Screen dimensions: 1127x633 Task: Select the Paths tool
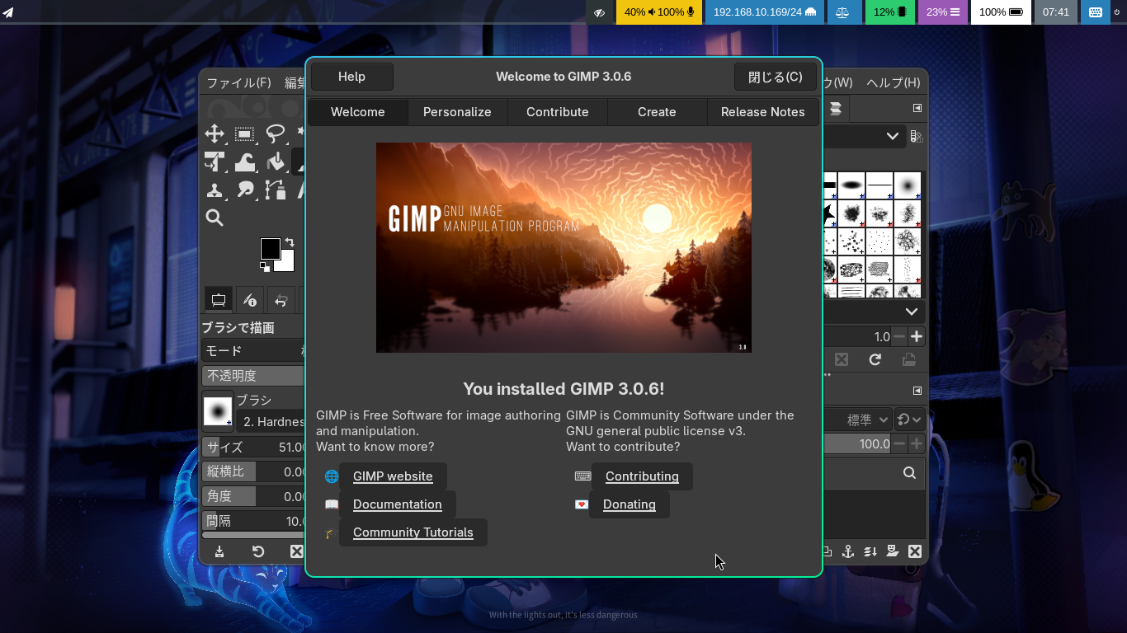pos(275,190)
